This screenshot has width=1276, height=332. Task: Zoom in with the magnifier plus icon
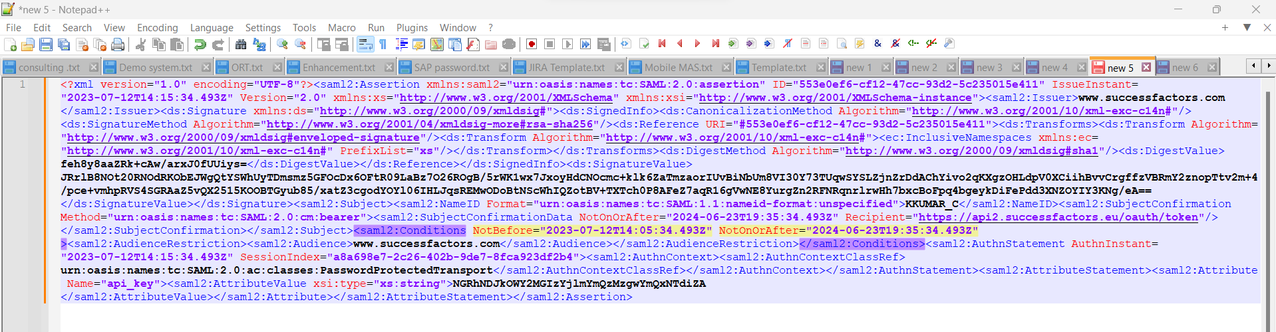[x=282, y=44]
